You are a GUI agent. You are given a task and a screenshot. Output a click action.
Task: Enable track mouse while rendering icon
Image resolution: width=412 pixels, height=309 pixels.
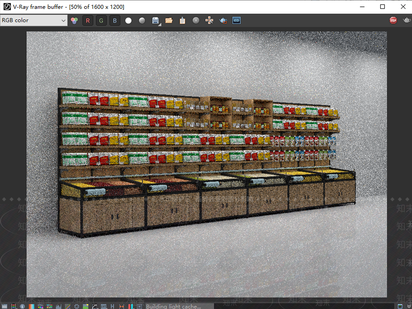point(209,21)
